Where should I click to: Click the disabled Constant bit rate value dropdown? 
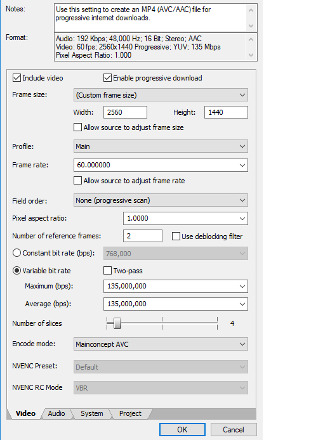(x=176, y=254)
